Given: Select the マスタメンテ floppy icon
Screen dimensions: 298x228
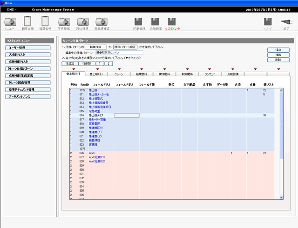Looking at the screenshot, I should (x=172, y=22).
